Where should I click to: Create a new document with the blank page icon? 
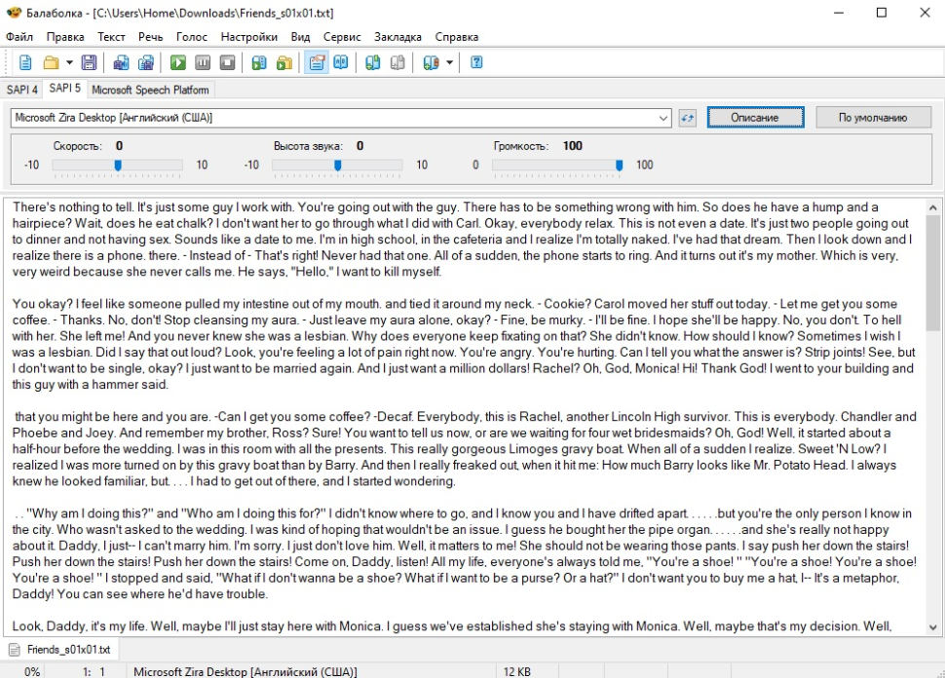pos(25,62)
